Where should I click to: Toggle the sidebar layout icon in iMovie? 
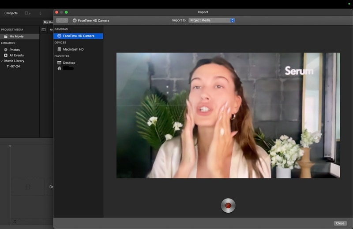tap(43, 30)
